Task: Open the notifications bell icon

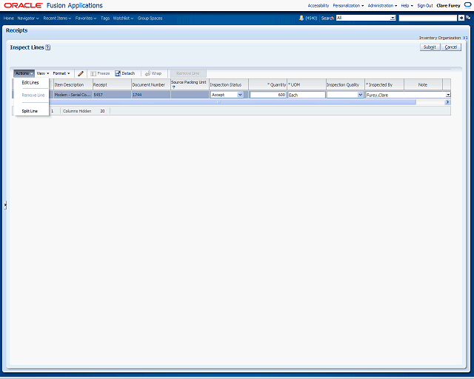Action: coord(301,17)
